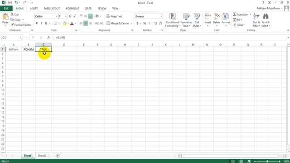290x163 pixels.
Task: Toggle center horizontal alignment
Action: pos(86,23)
